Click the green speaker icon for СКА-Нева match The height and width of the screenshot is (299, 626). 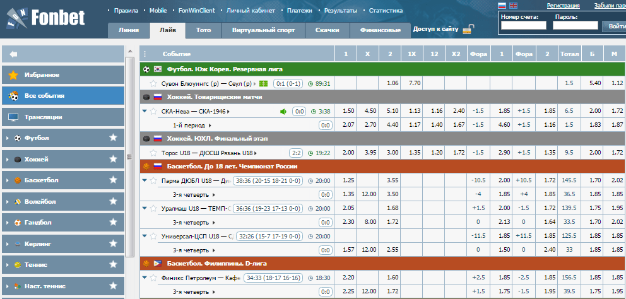(x=283, y=112)
